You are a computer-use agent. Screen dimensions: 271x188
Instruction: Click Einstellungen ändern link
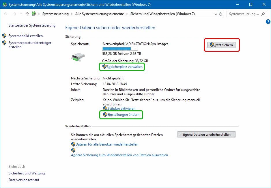123,115
